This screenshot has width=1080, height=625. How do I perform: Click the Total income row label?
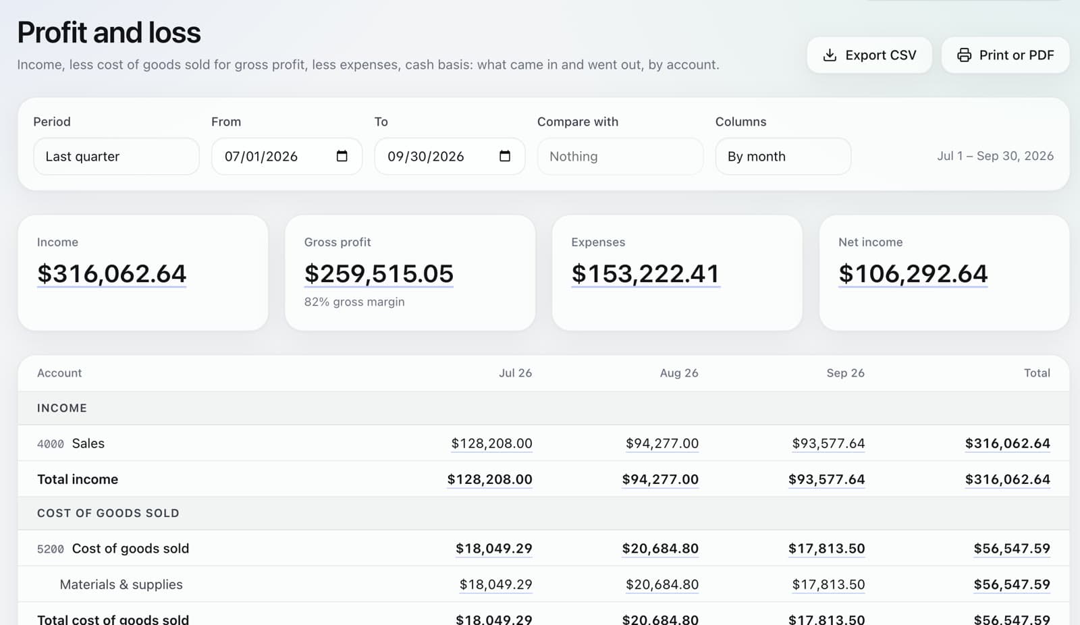click(78, 479)
